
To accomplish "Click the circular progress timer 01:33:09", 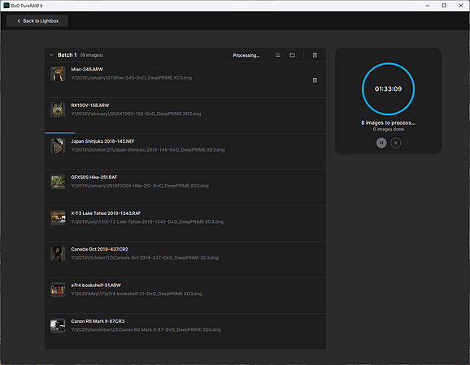I will point(388,88).
